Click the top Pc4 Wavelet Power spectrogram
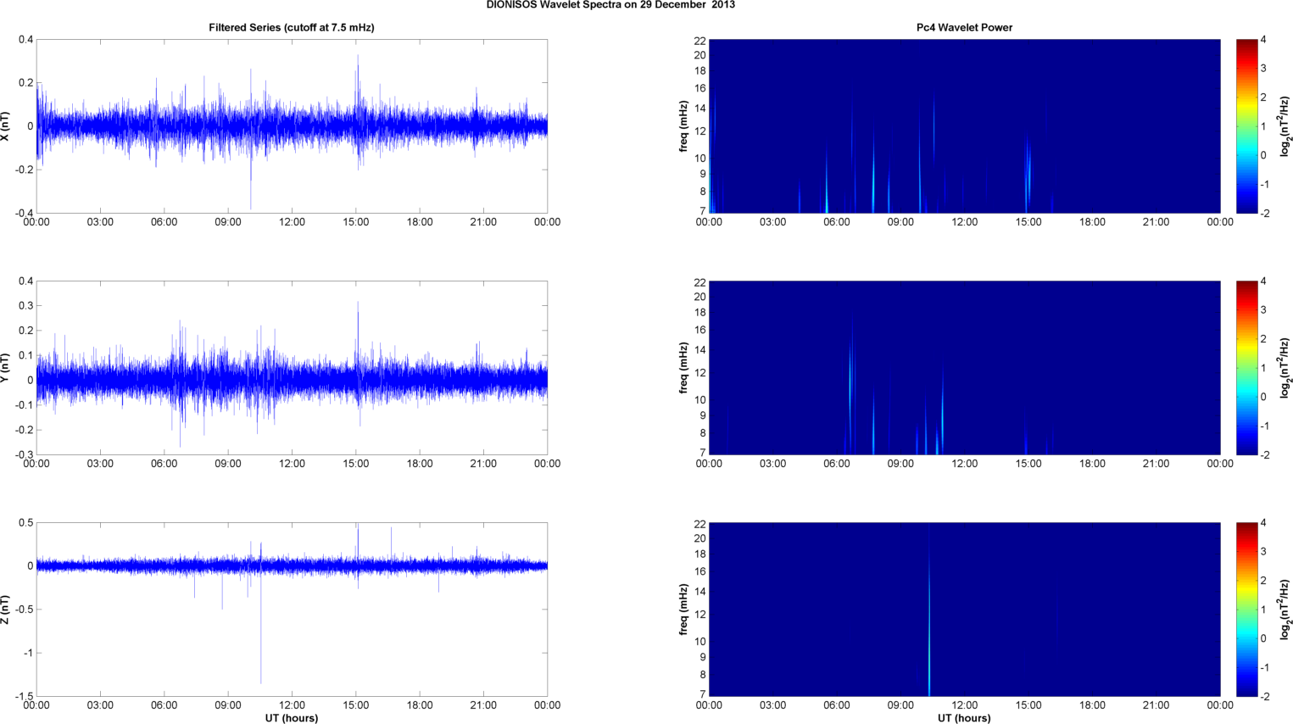Screen dimensions: 1293x724 (964, 126)
